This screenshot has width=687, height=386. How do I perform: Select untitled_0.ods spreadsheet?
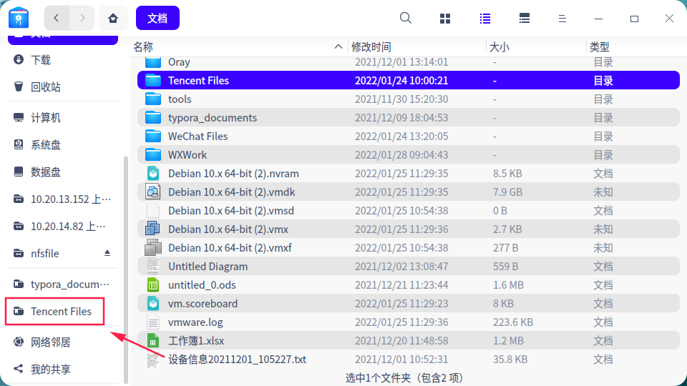409,285
